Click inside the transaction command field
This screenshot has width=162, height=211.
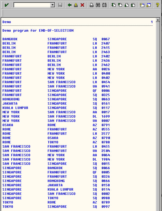click(32, 5)
